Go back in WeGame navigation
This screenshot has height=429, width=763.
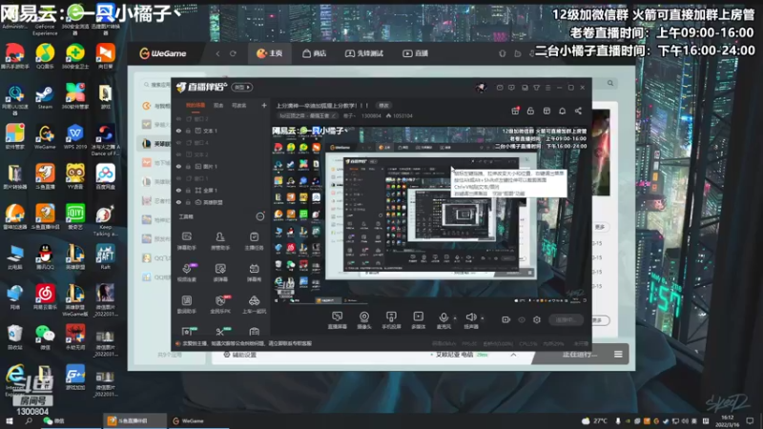pos(218,53)
